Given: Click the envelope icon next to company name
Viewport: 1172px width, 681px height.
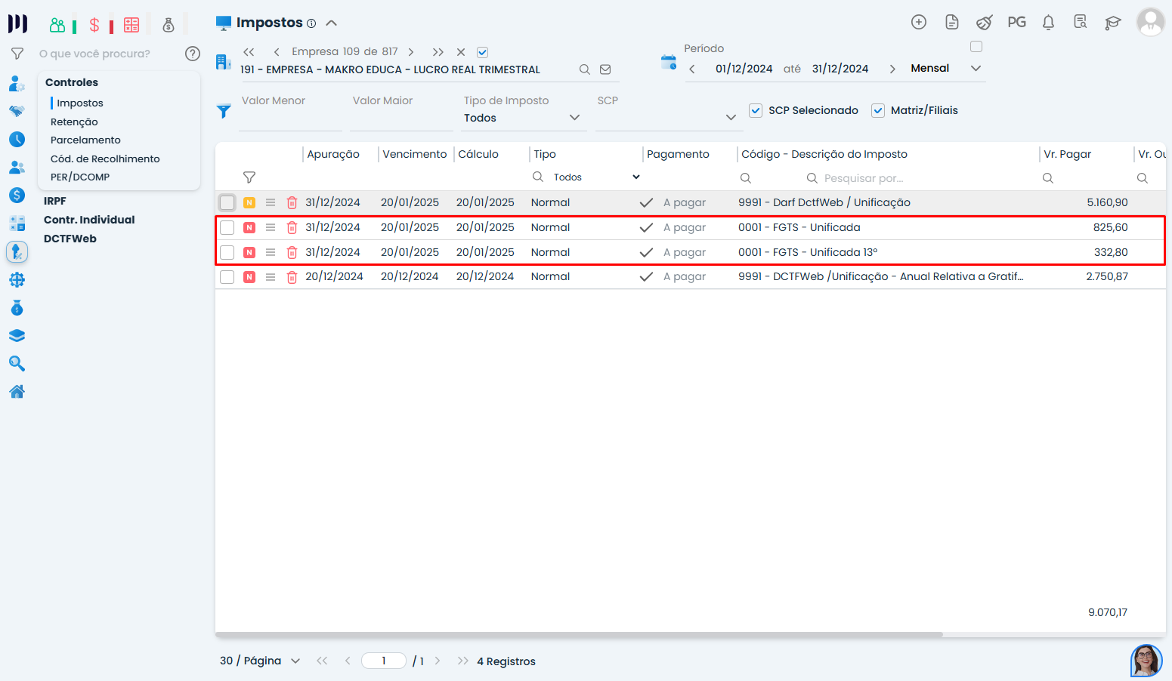Looking at the screenshot, I should (x=605, y=69).
